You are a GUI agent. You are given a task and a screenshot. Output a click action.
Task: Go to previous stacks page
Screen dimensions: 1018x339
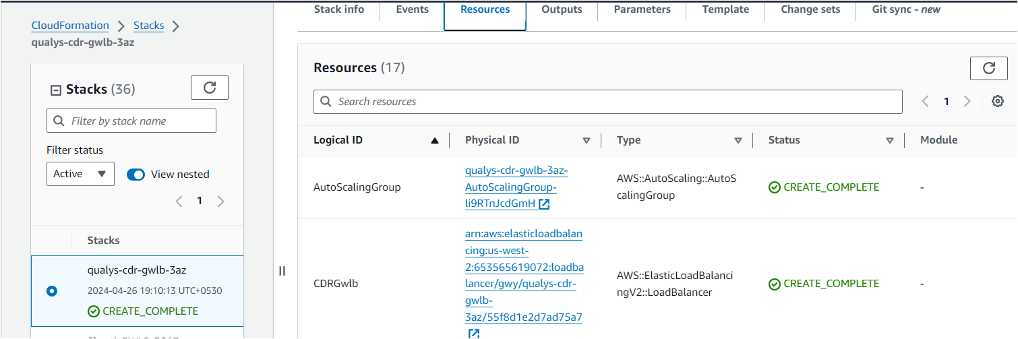[x=179, y=201]
